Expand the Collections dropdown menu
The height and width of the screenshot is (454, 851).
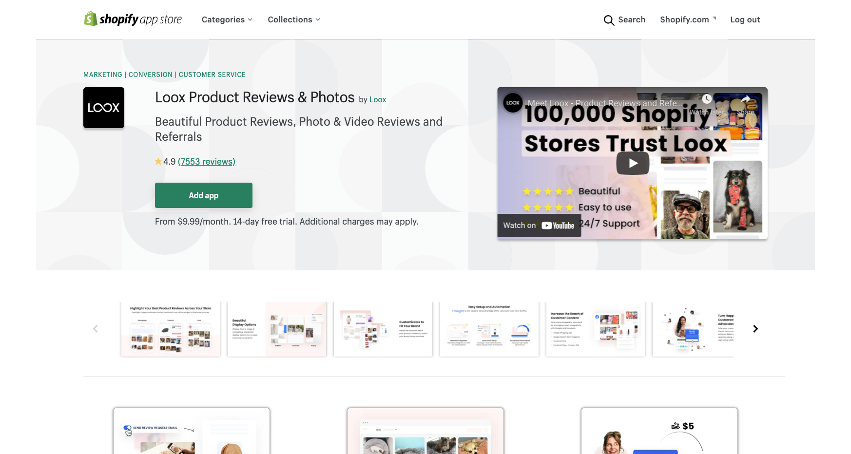click(294, 19)
